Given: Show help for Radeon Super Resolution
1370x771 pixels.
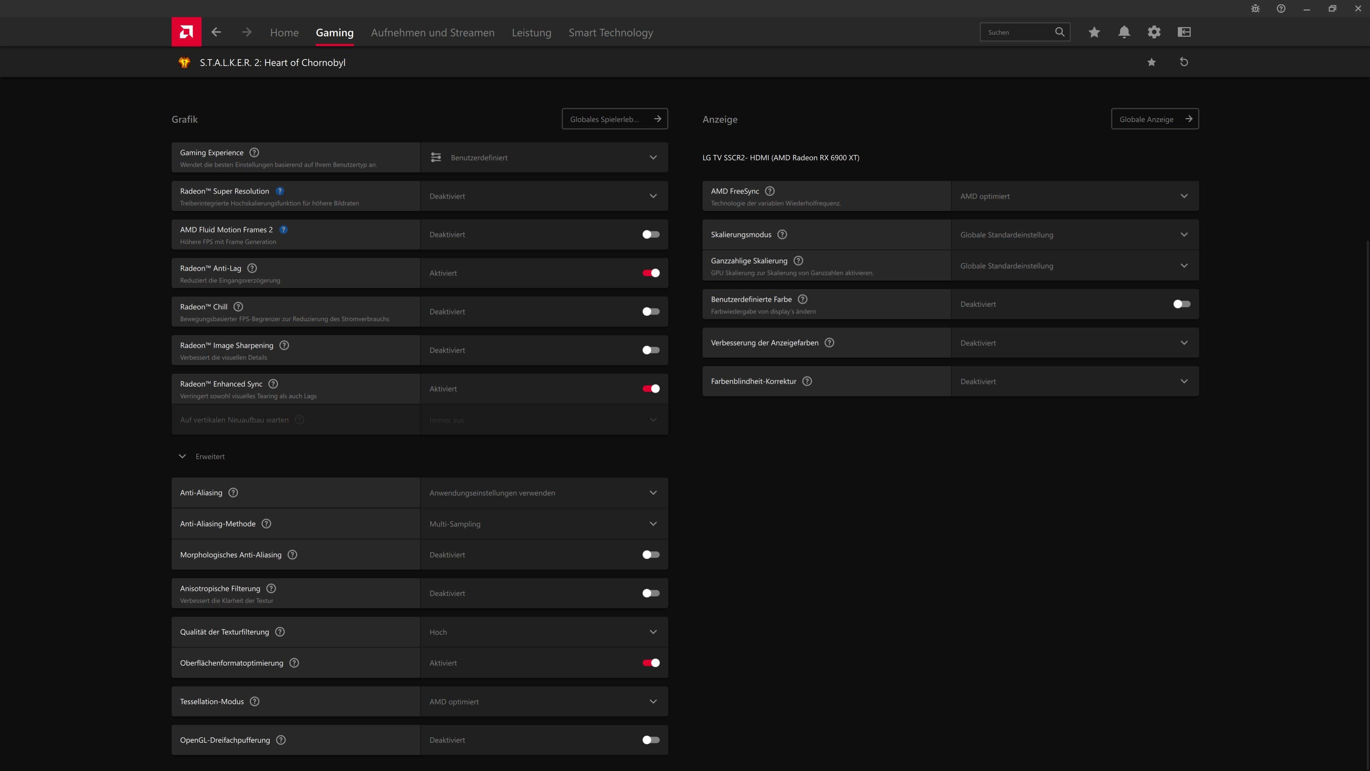Looking at the screenshot, I should point(280,191).
